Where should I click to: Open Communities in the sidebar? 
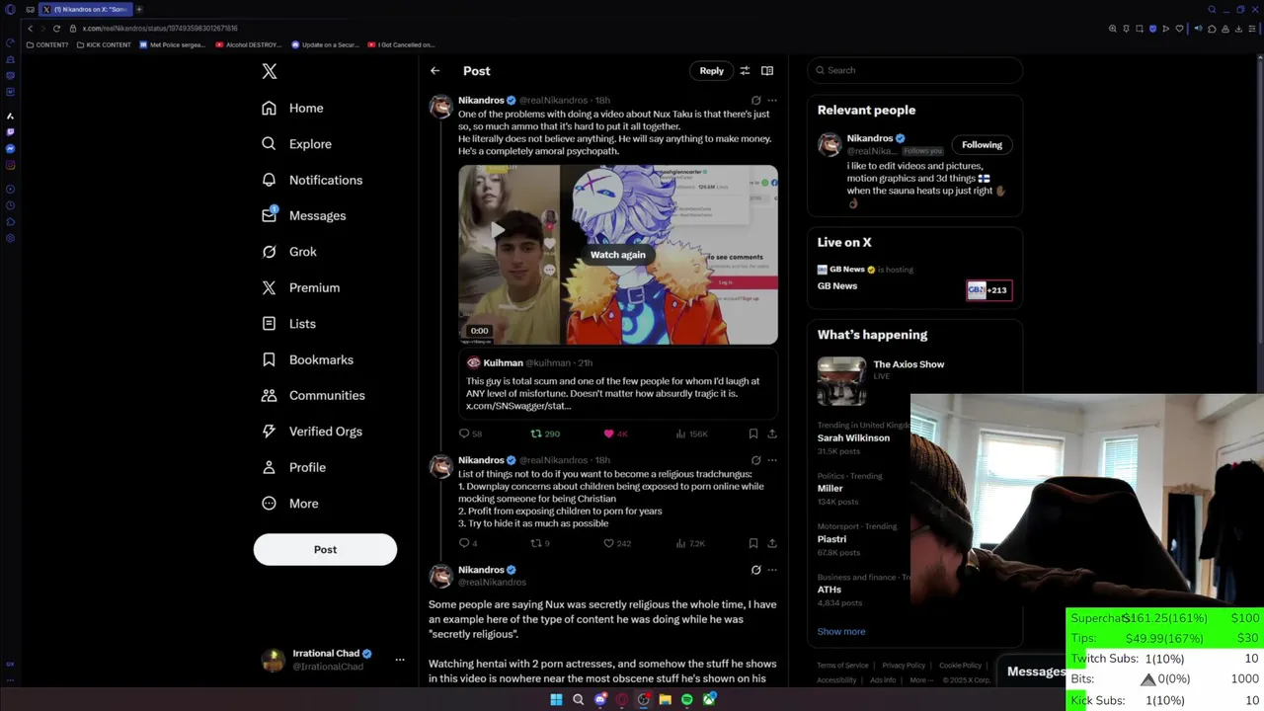click(313, 395)
